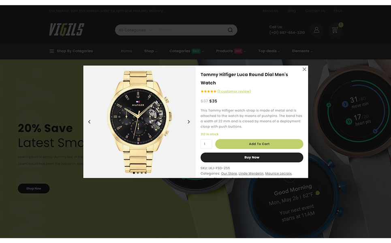Close the quick view popup

pos(304,69)
